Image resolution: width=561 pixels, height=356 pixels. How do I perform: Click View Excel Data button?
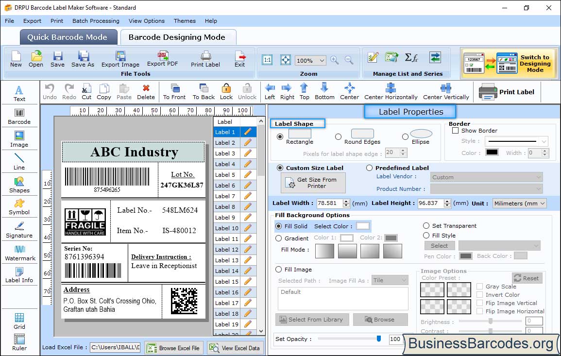235,348
